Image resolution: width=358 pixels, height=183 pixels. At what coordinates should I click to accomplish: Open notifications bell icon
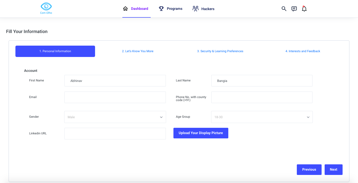(304, 9)
